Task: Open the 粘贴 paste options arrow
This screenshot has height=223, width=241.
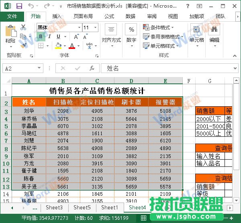Action: click(x=11, y=47)
